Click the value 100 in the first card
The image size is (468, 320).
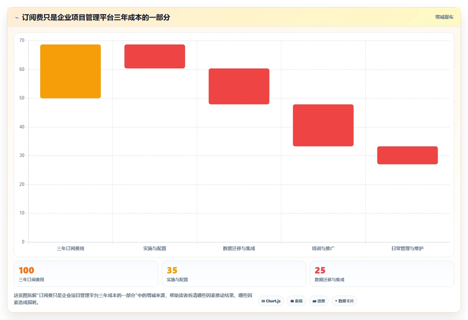point(26,270)
